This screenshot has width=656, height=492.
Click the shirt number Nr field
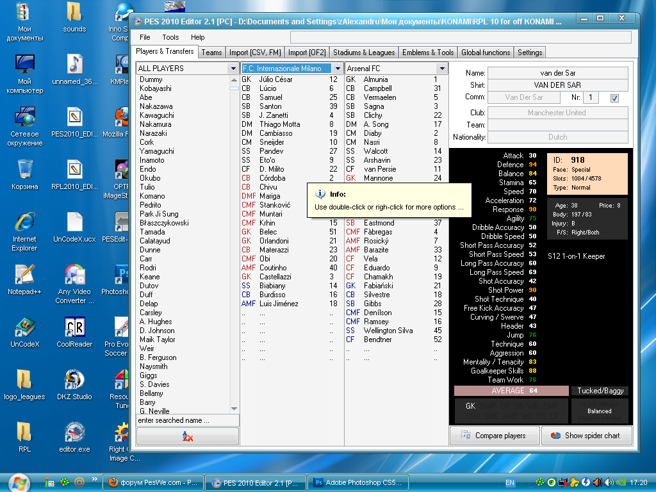[591, 97]
